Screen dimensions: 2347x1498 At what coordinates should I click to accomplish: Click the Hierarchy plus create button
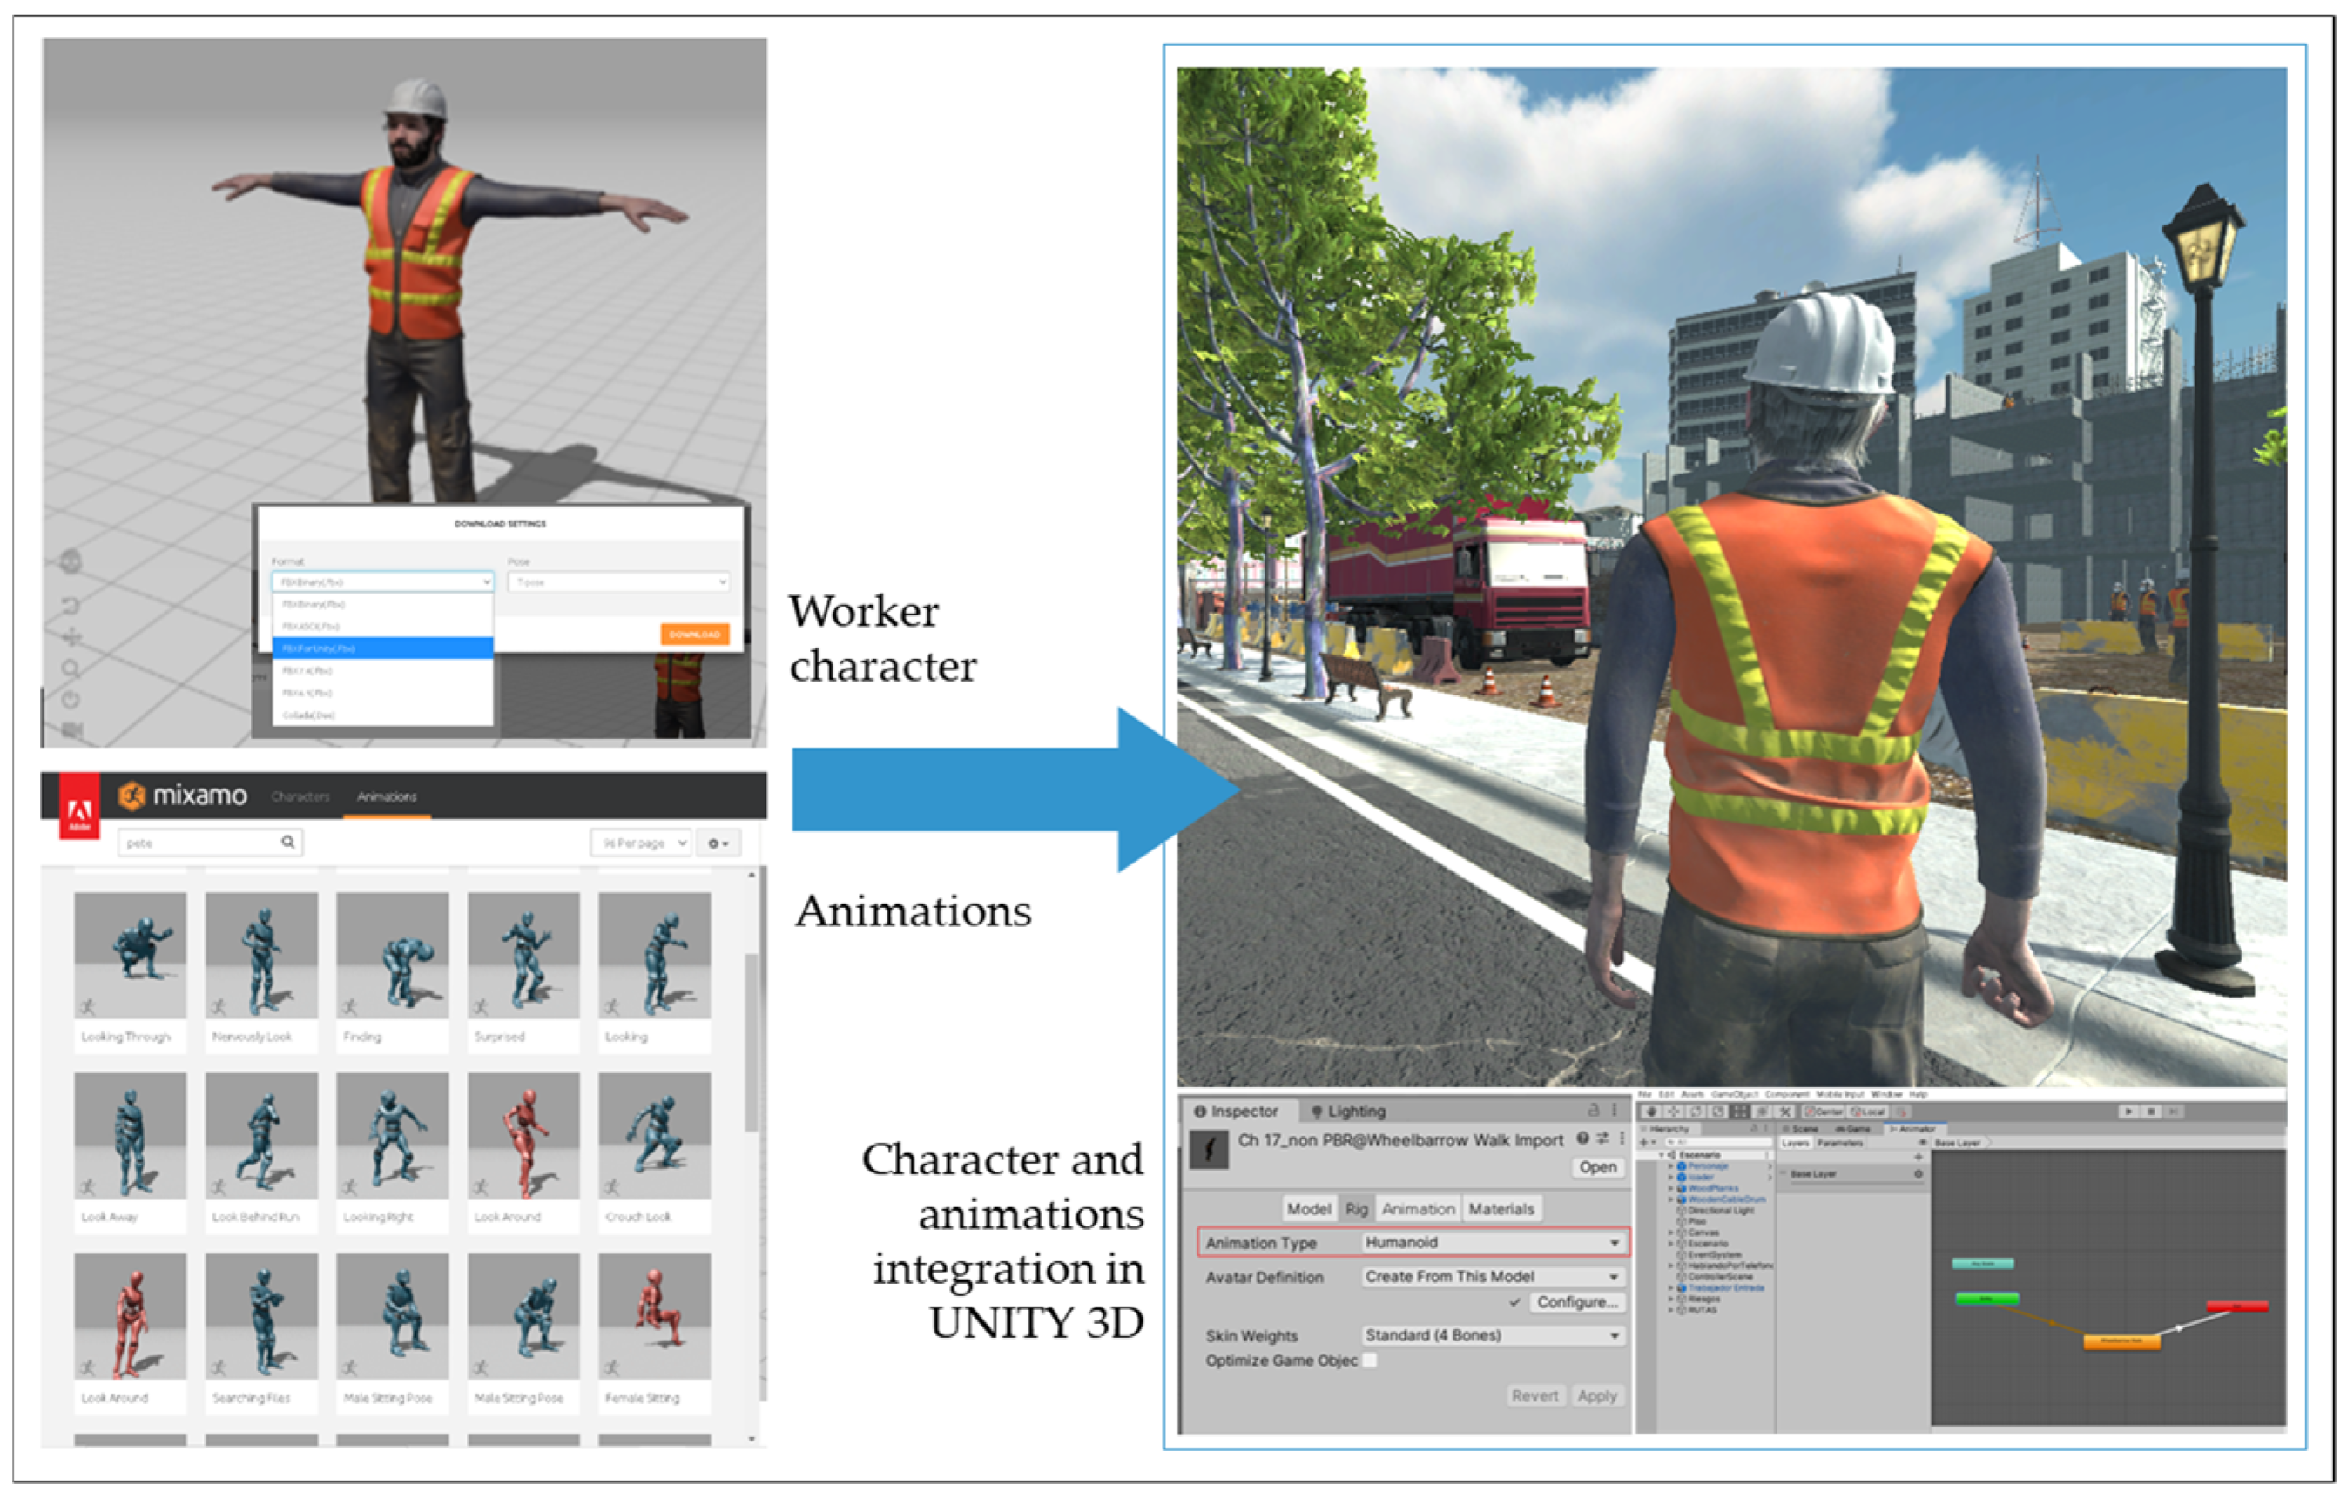click(1646, 1143)
